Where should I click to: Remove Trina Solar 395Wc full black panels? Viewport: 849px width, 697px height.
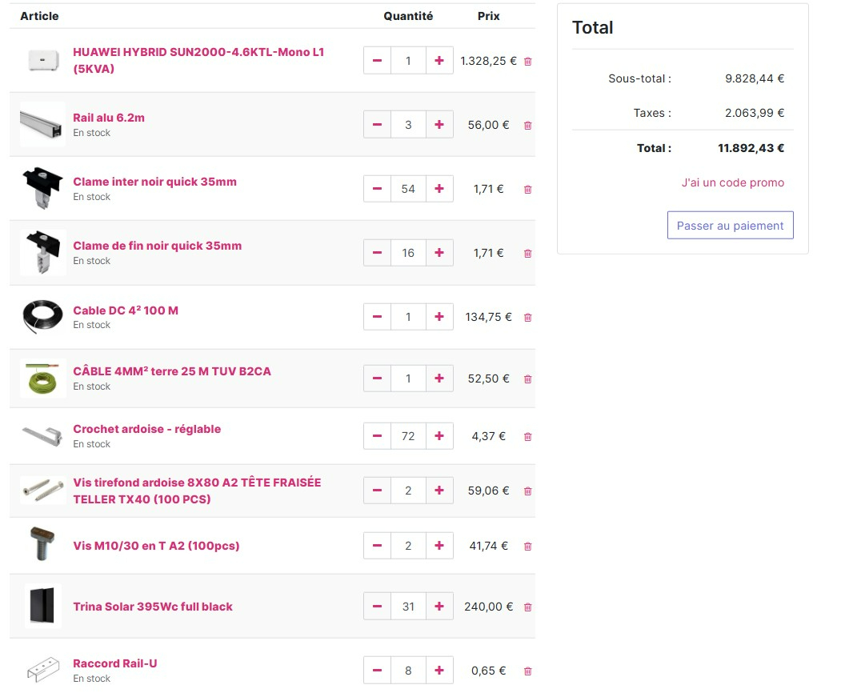528,607
